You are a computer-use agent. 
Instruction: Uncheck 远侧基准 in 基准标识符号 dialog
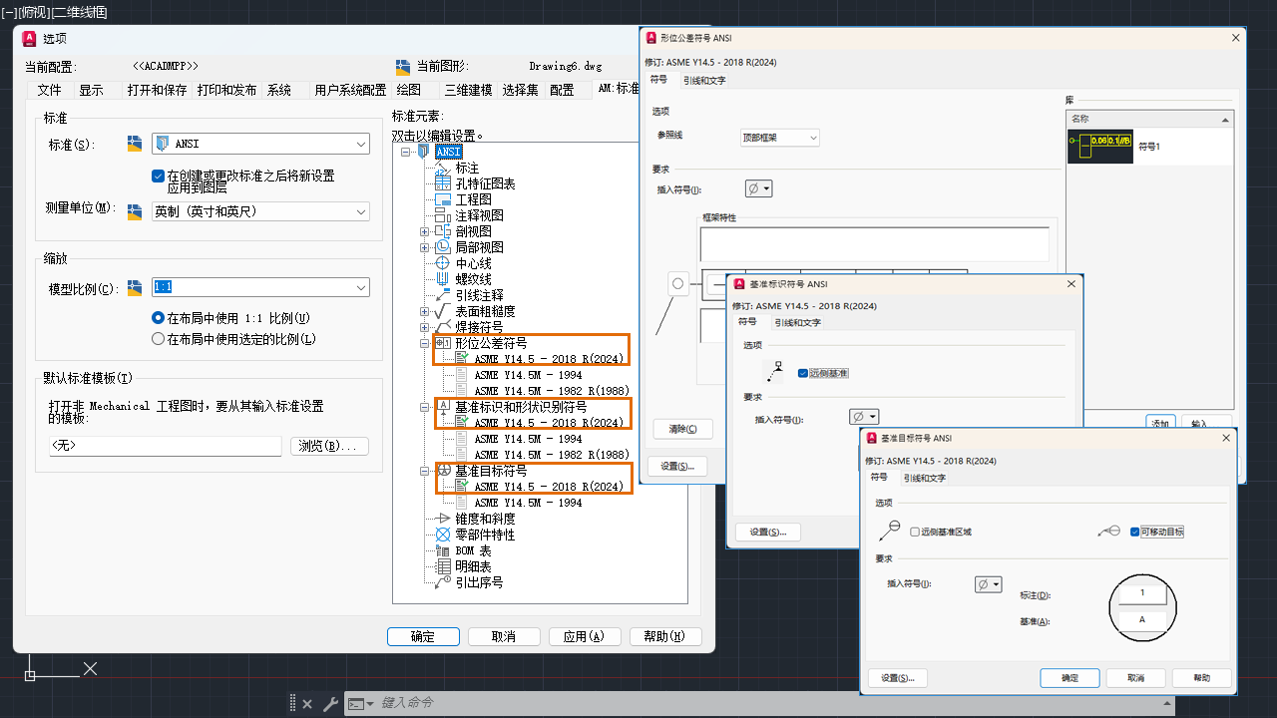[804, 373]
